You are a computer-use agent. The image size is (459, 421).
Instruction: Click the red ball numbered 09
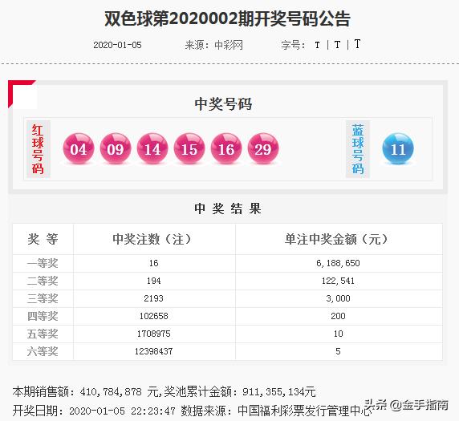click(116, 148)
